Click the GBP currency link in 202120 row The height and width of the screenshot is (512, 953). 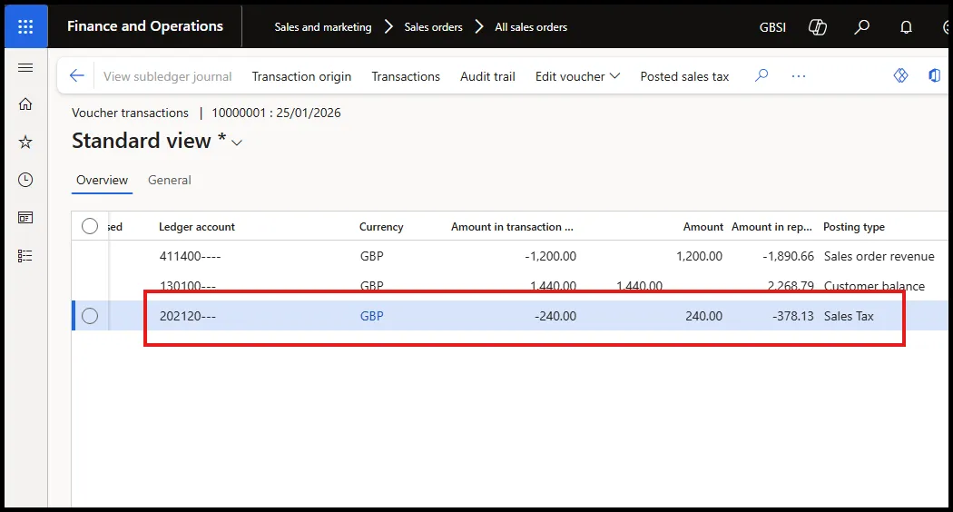click(372, 316)
